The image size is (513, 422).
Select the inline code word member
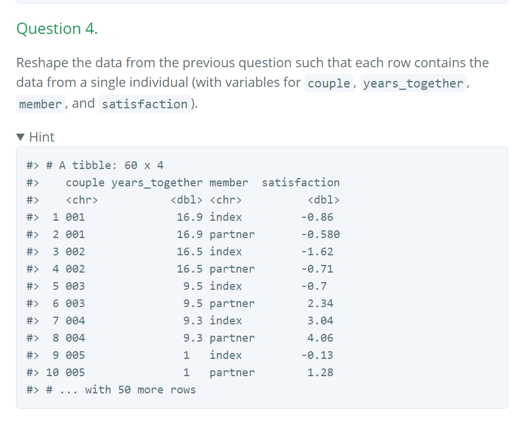click(x=40, y=104)
